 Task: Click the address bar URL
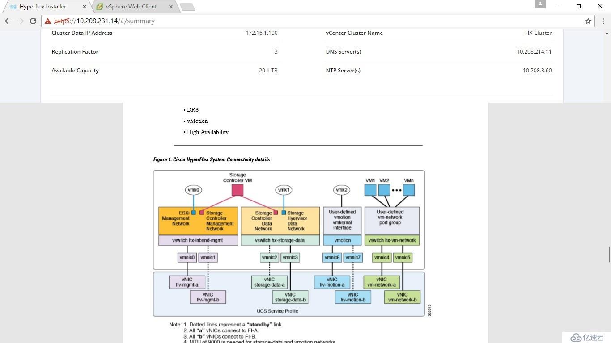(104, 21)
